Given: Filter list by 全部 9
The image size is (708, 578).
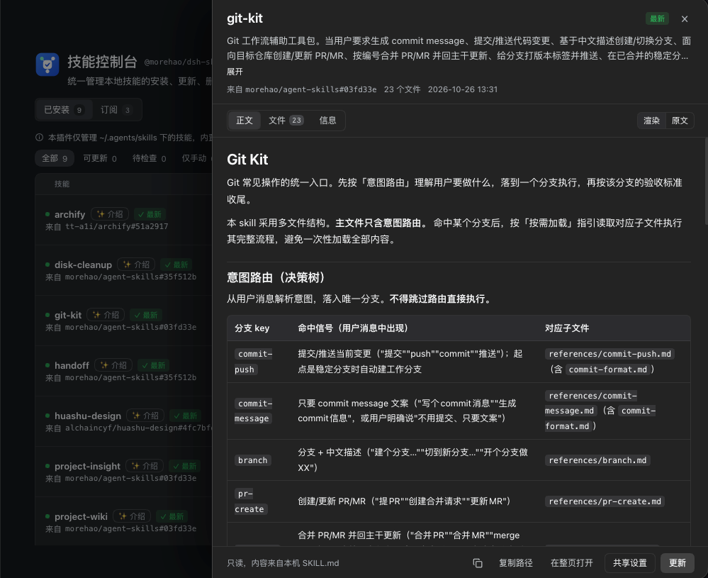Looking at the screenshot, I should pos(55,158).
